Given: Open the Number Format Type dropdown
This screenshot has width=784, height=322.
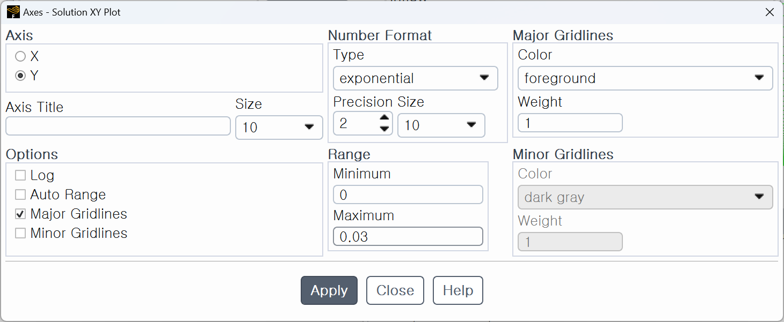Looking at the screenshot, I should (x=415, y=78).
